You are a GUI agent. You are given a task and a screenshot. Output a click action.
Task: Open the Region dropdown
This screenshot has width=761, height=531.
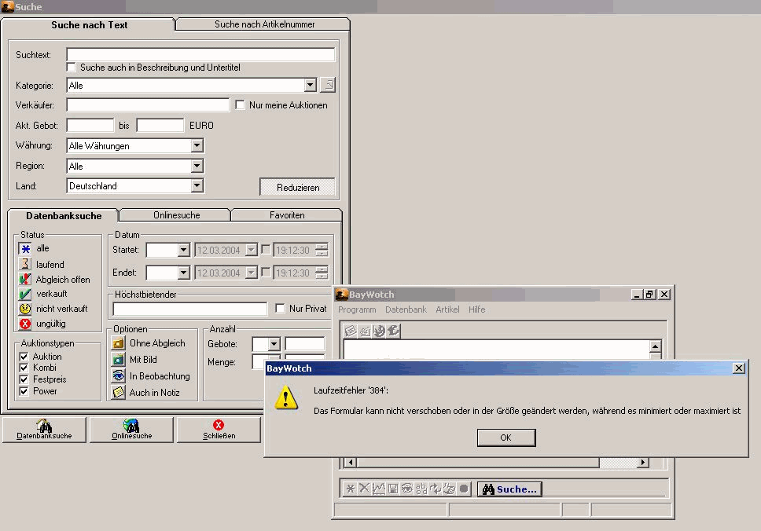(x=197, y=166)
